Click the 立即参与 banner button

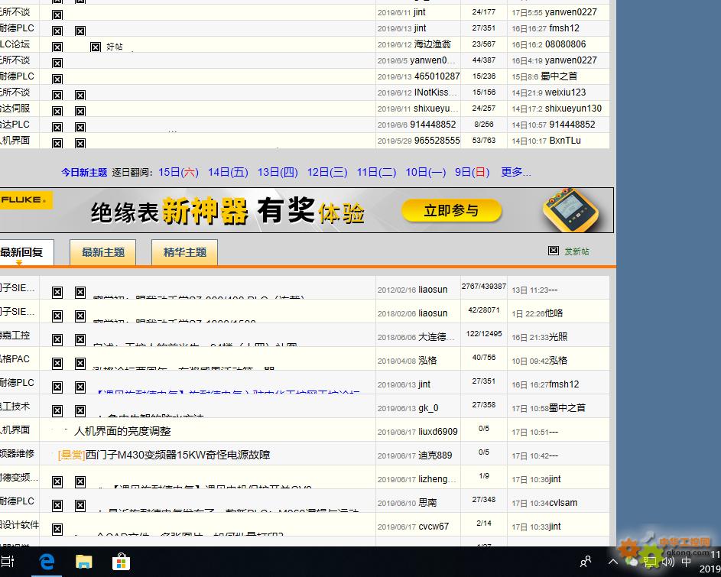451,211
